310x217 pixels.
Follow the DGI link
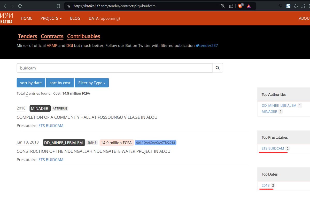(69, 46)
